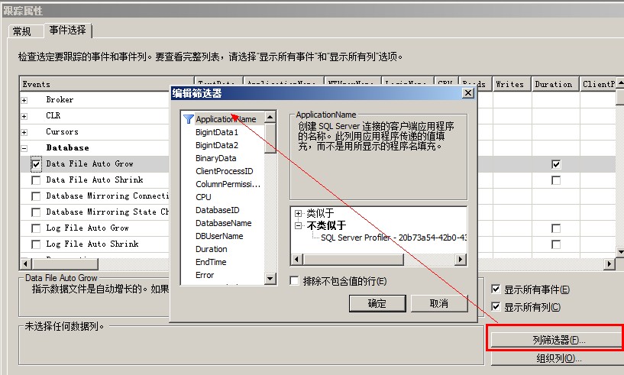
Task: Select Error in the filter list
Action: pos(205,275)
